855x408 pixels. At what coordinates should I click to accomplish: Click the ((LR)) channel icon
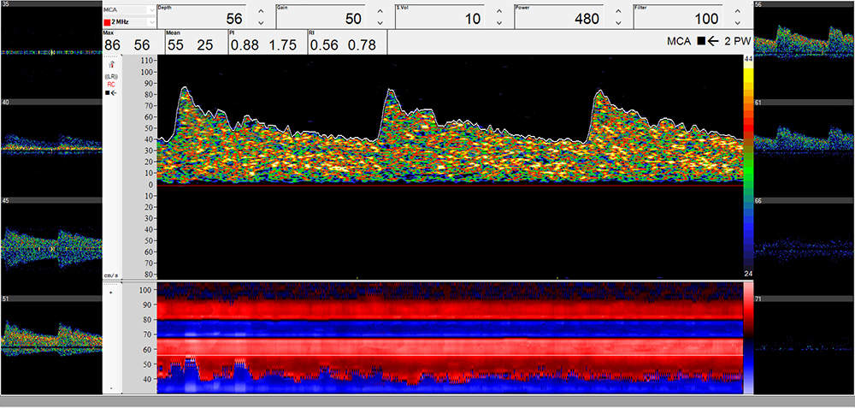pos(111,76)
